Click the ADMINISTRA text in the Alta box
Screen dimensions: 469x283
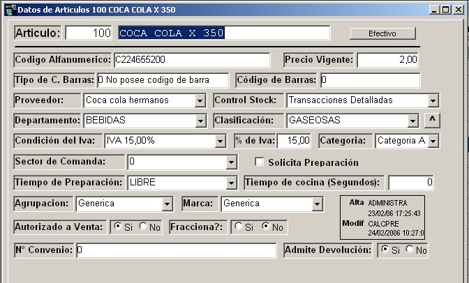point(387,204)
